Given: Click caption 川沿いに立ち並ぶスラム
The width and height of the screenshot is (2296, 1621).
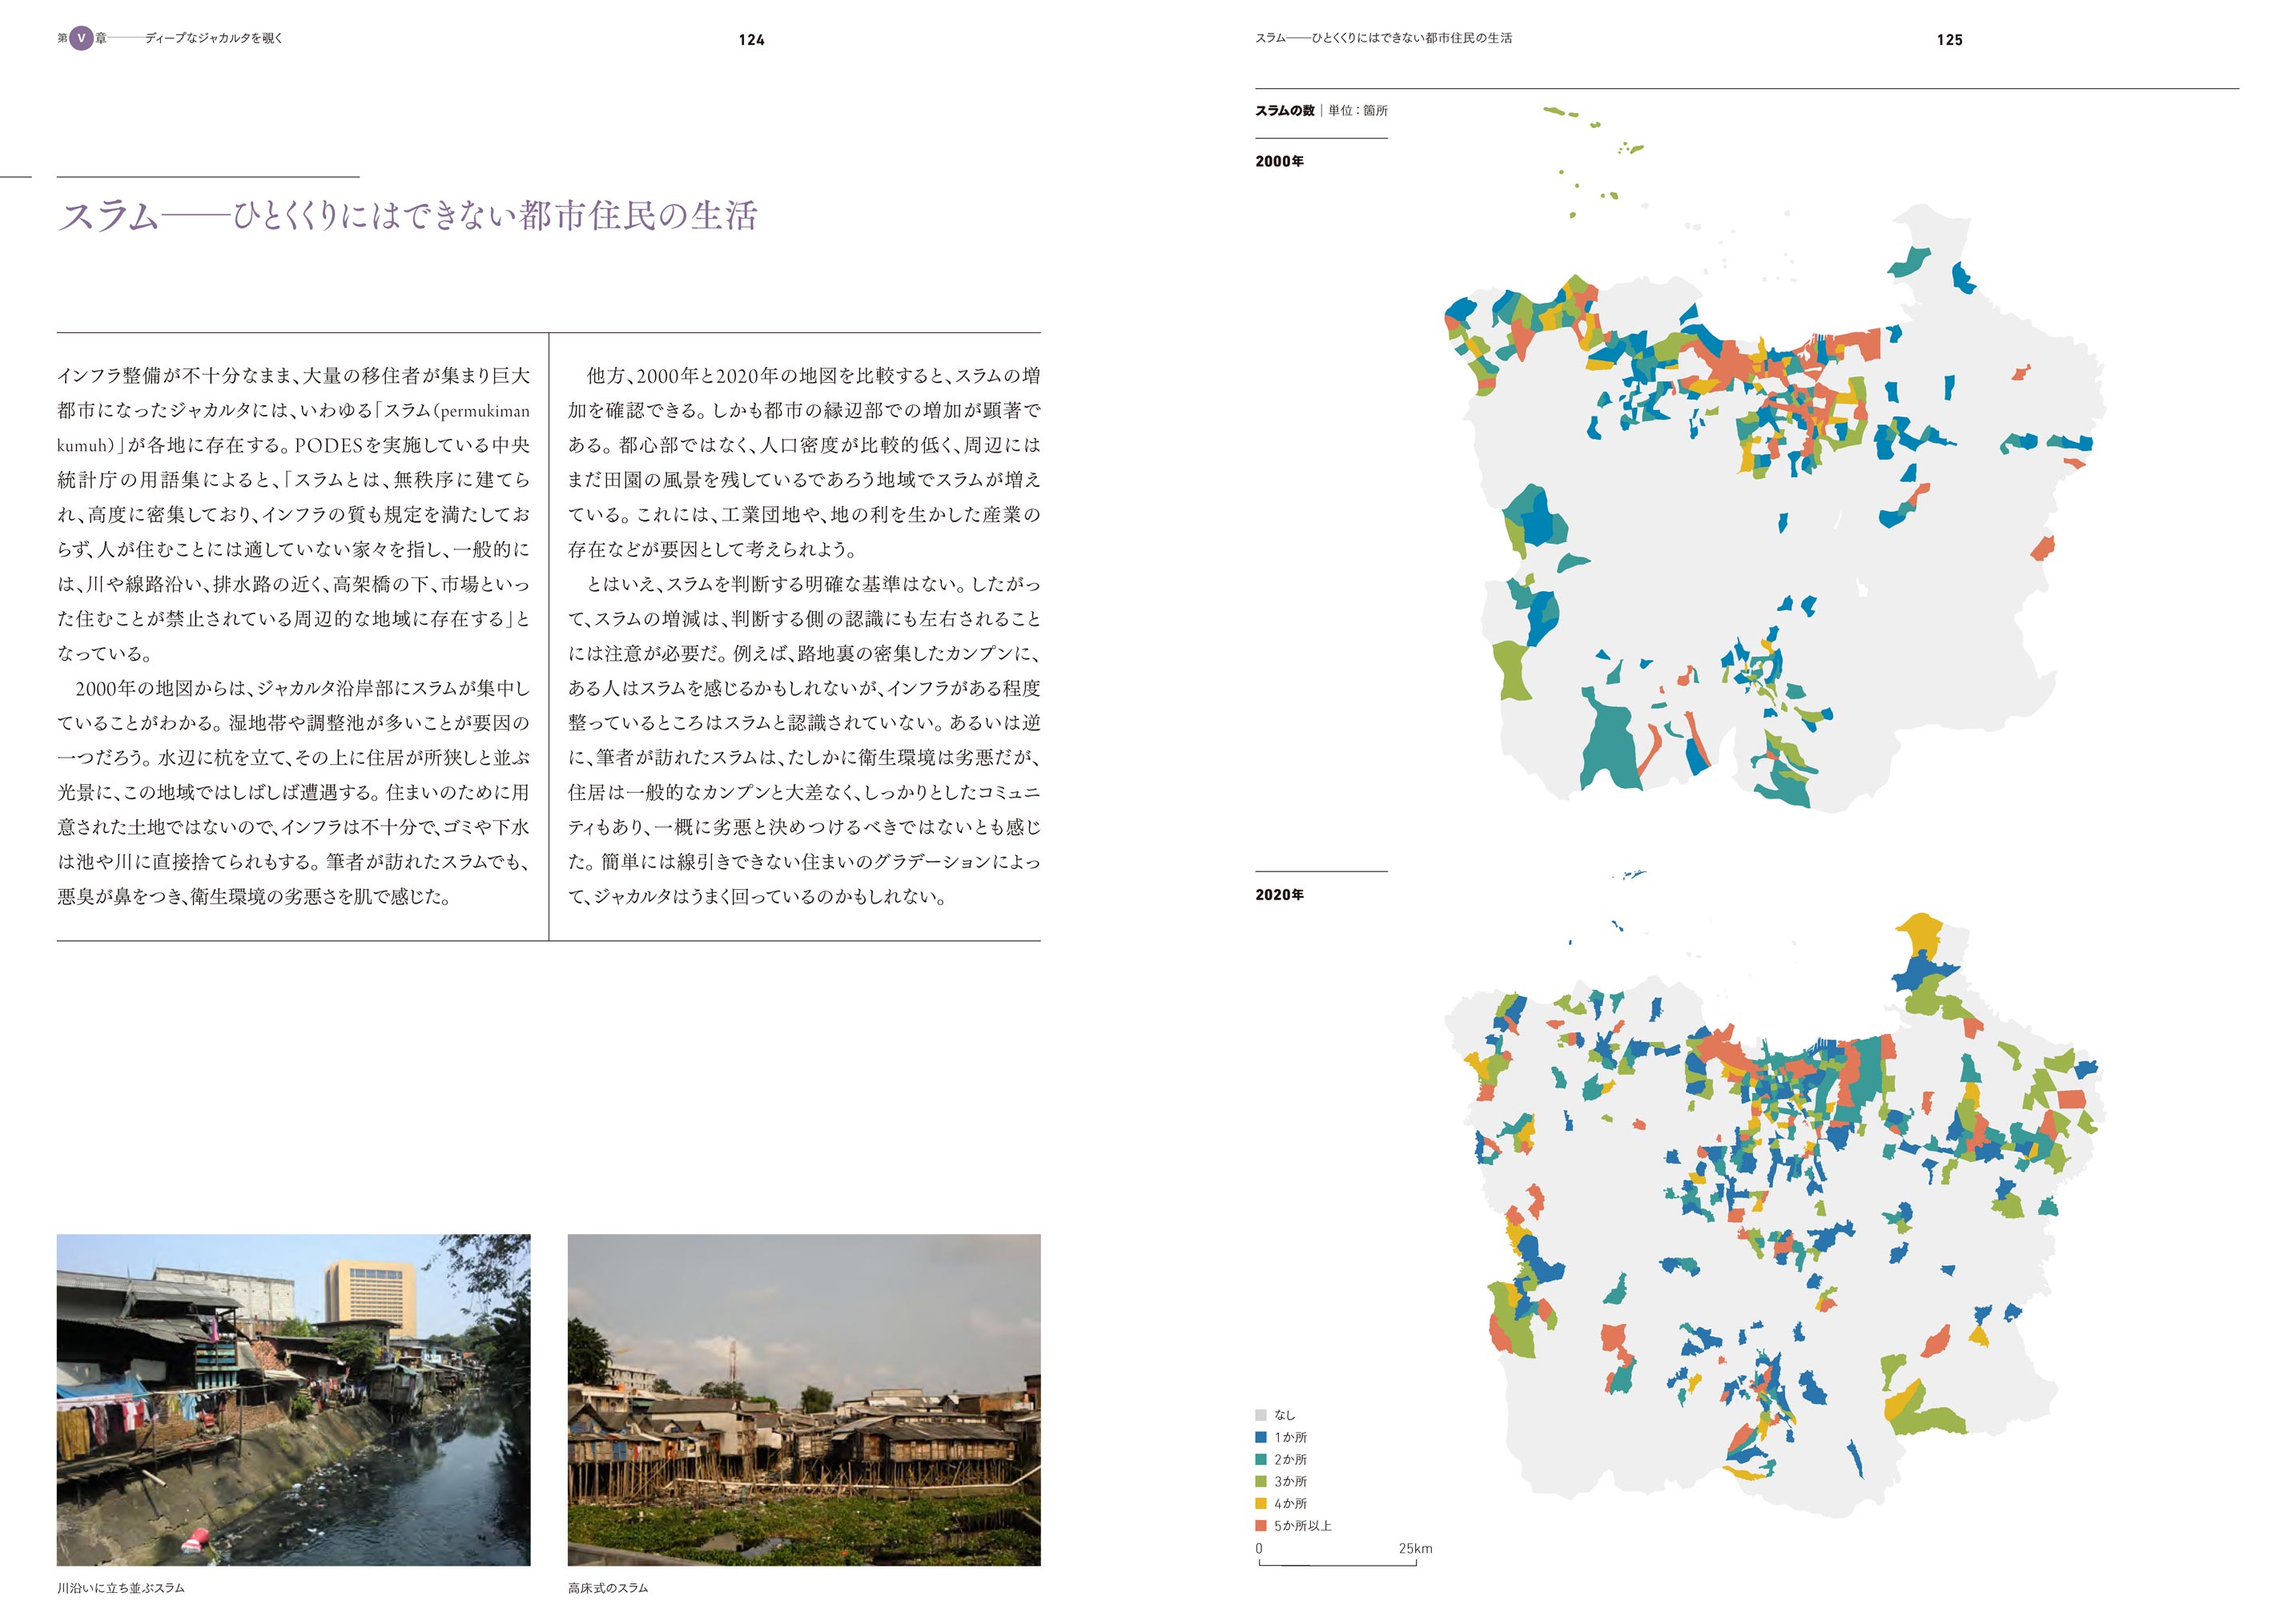Looking at the screenshot, I should click(121, 1588).
